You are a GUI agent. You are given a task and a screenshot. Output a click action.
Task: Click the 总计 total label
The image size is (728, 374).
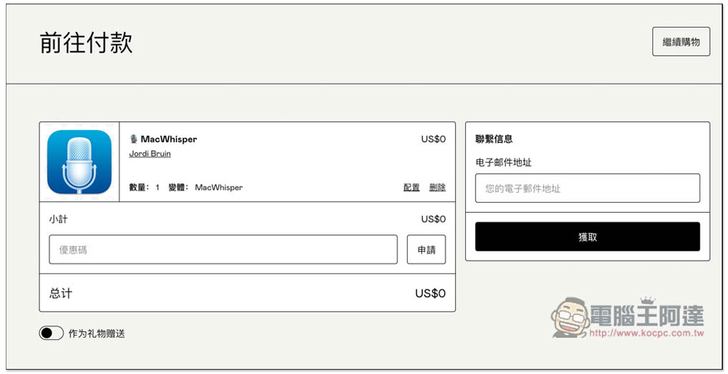click(x=61, y=293)
